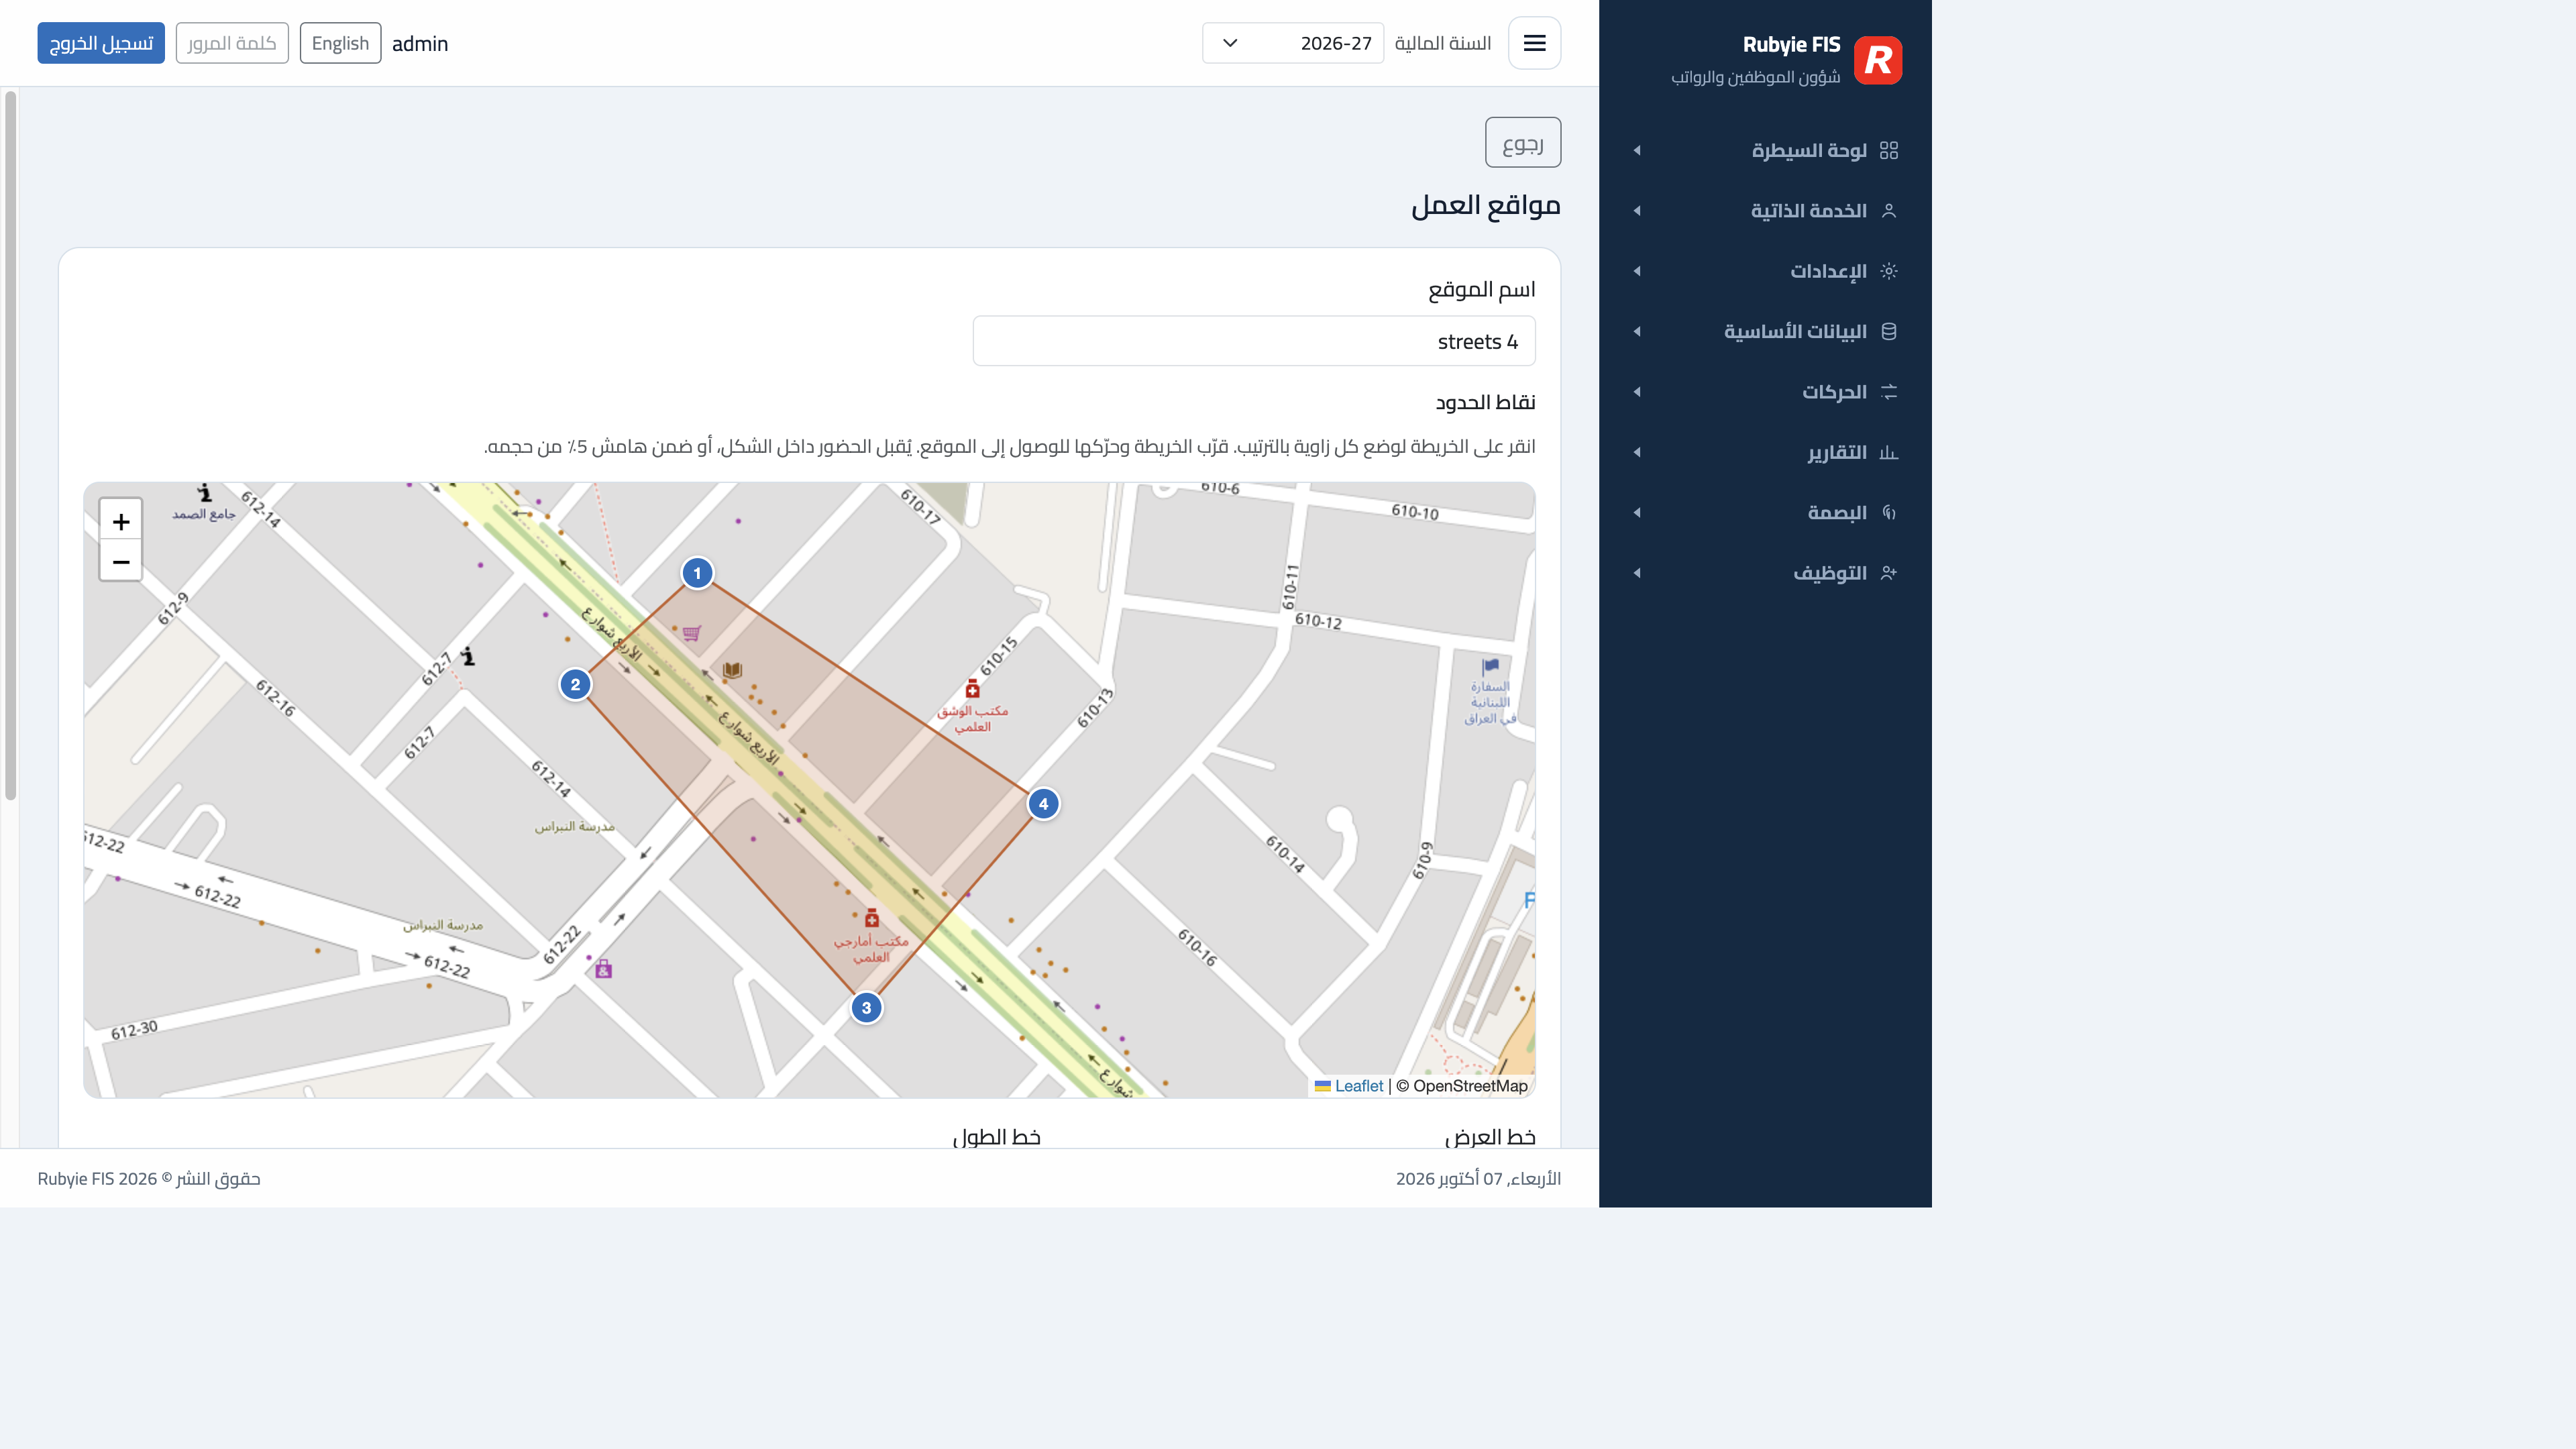Zoom out the map with minus button
Screen dimensions: 2576x1449
[x=121, y=561]
